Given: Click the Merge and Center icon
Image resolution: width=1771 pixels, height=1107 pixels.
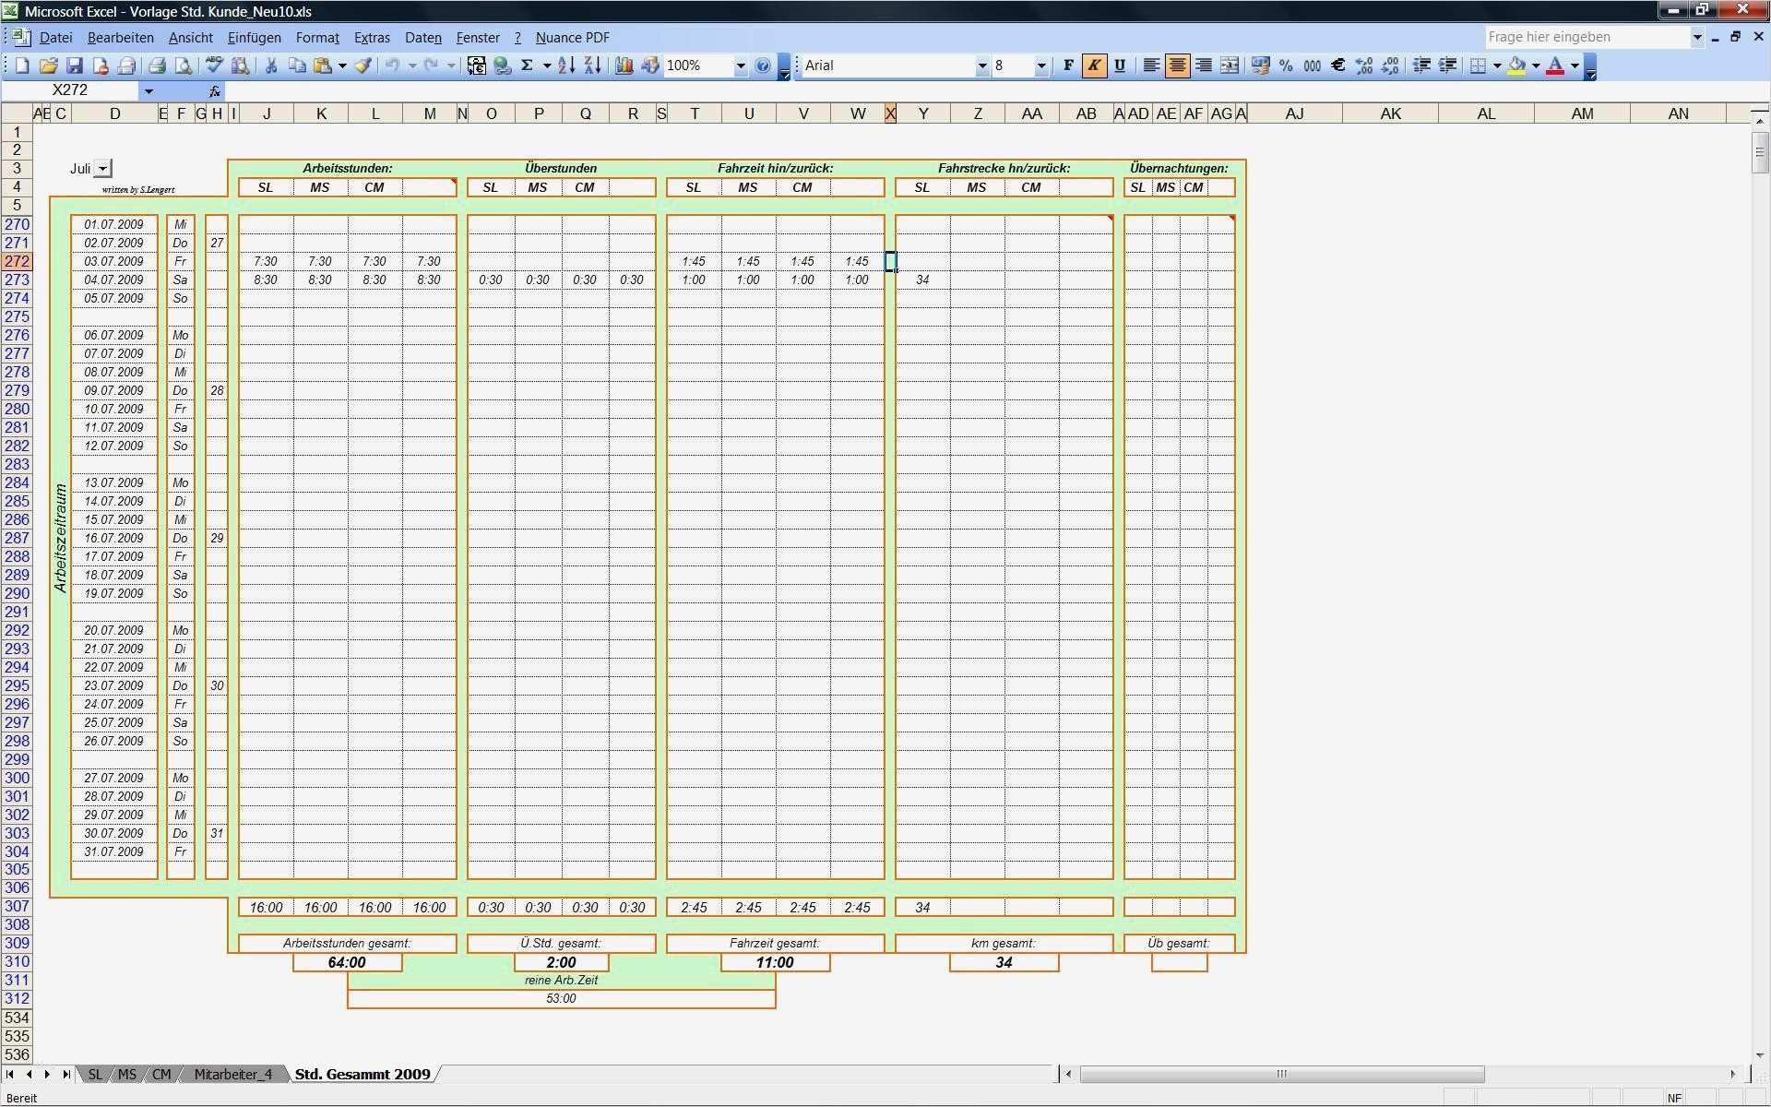Looking at the screenshot, I should click(x=1230, y=65).
